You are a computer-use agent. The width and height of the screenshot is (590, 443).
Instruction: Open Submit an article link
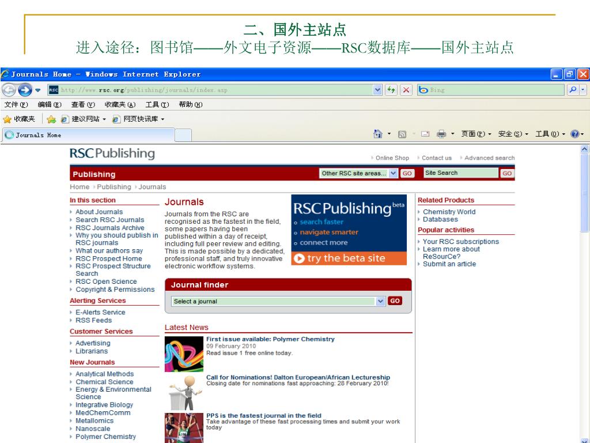449,264
